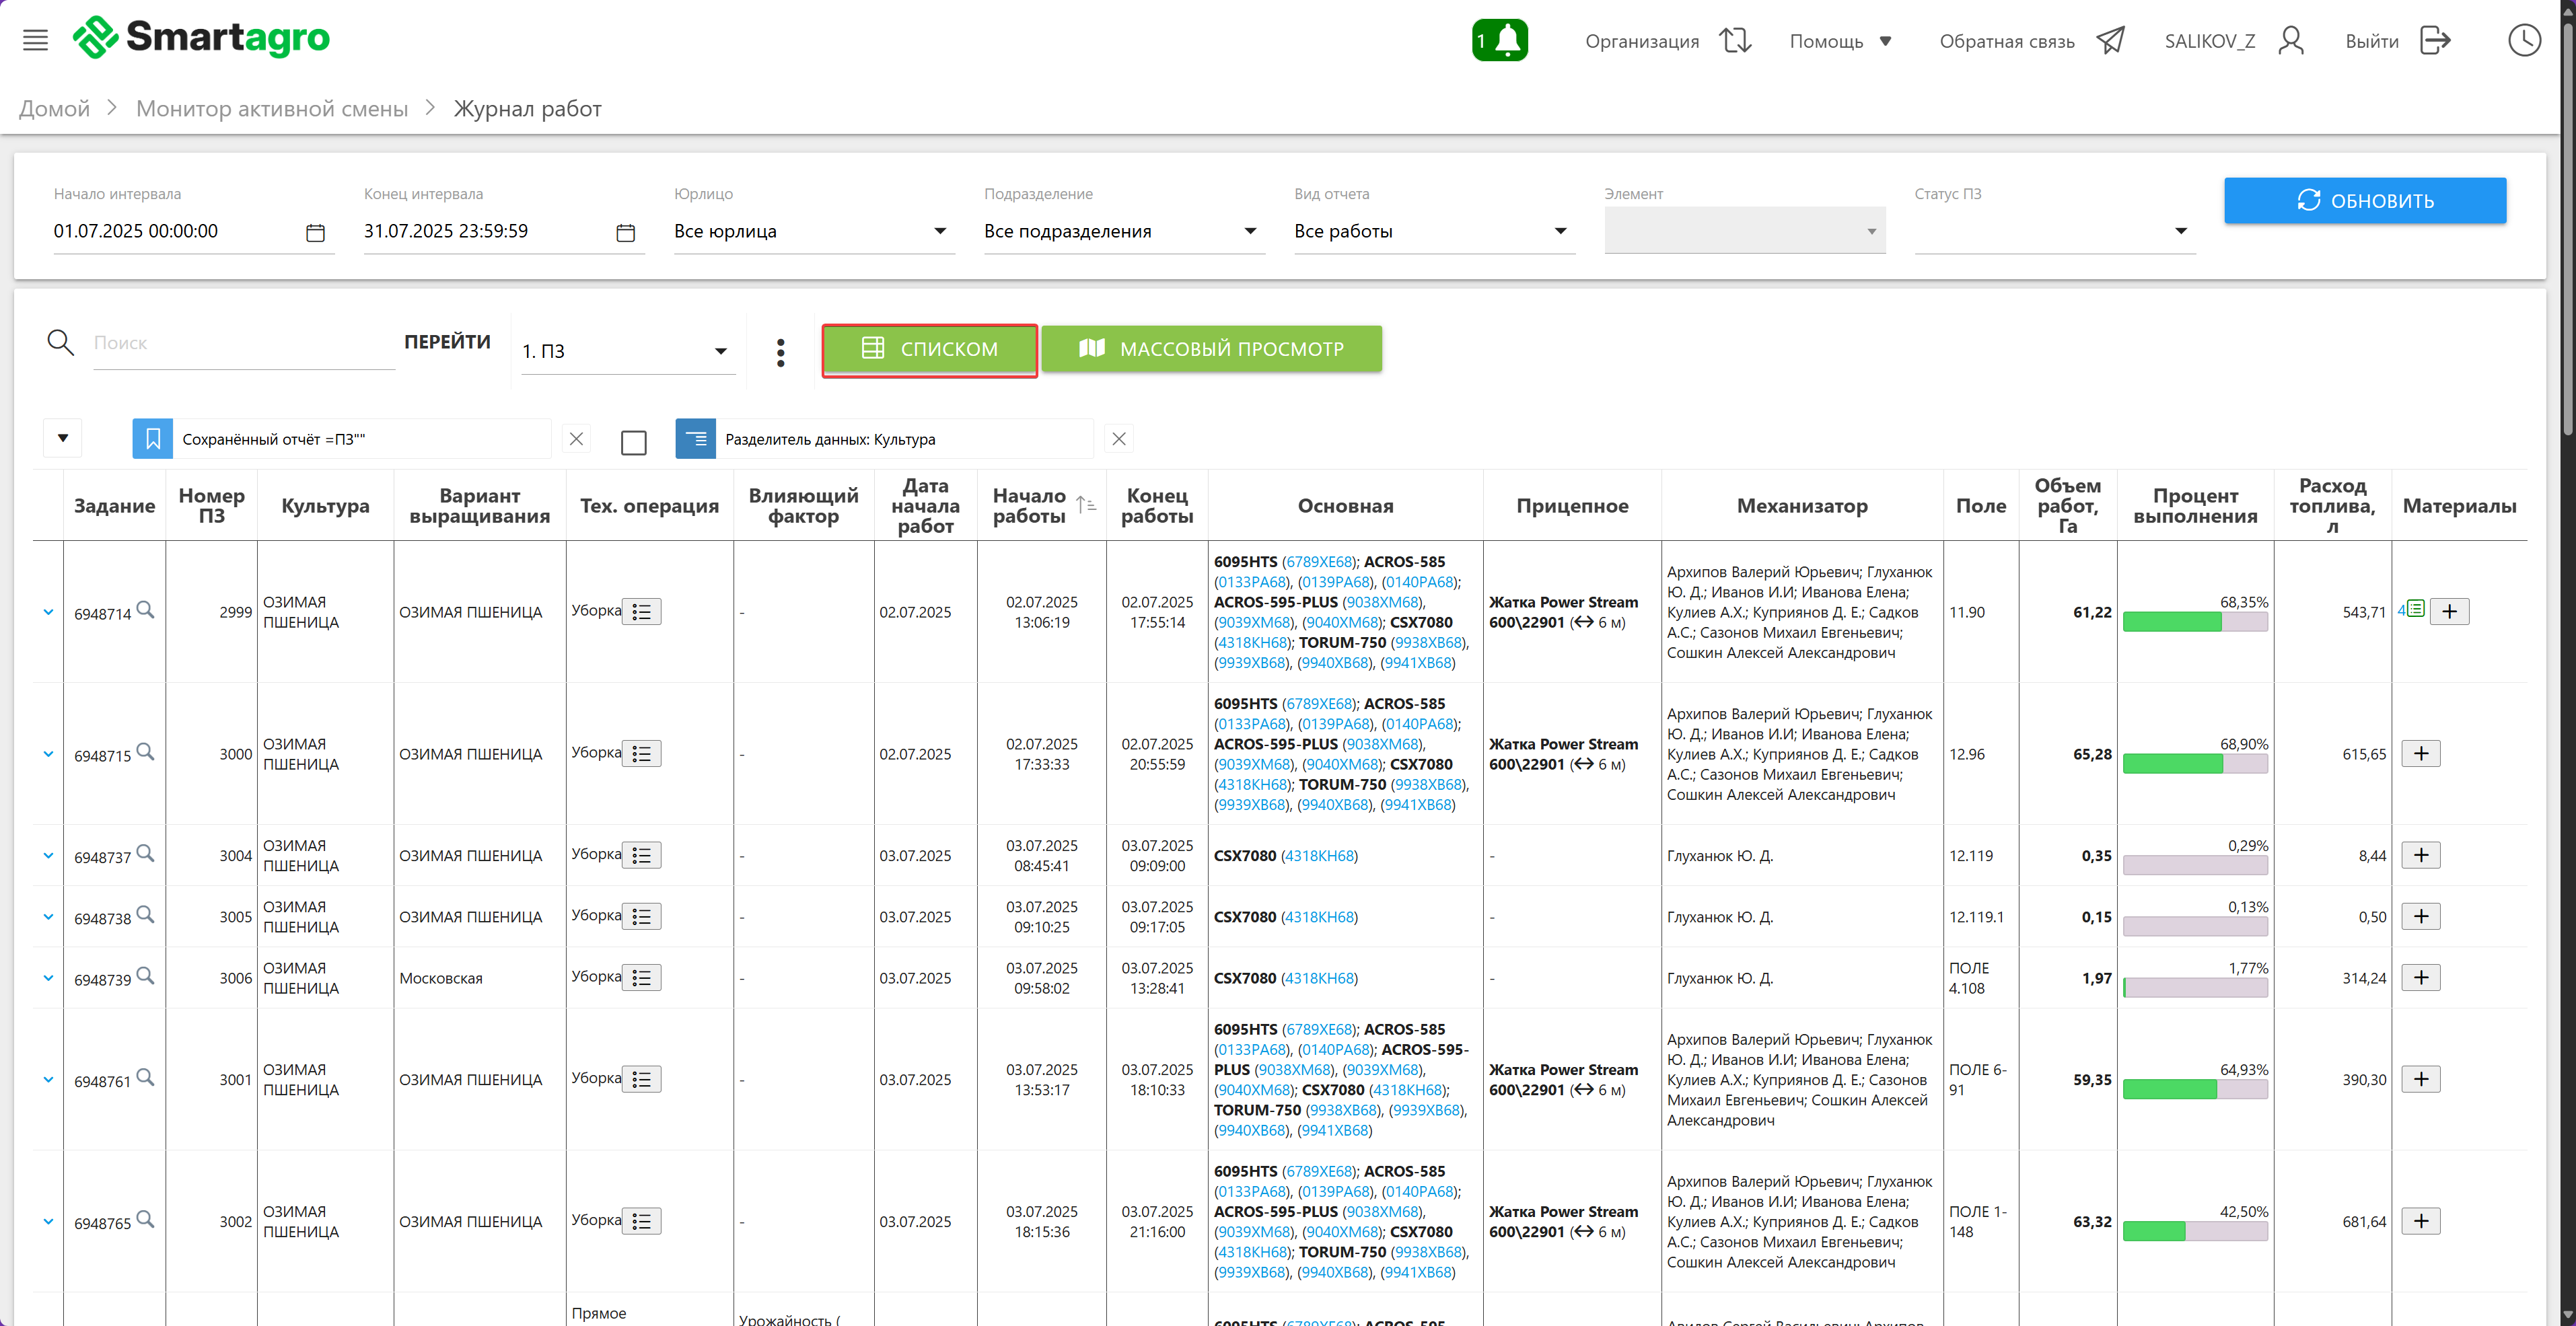The width and height of the screenshot is (2576, 1326).
Task: Remove the saved report filter chip
Action: (x=576, y=439)
